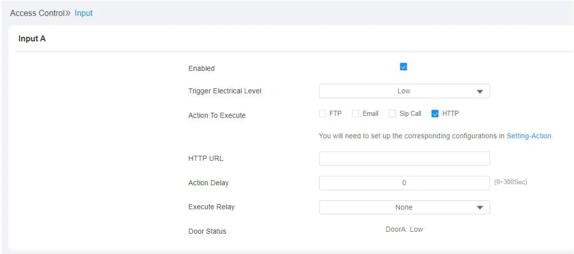Click the Action To Execute label
The image size is (574, 254).
[x=217, y=115]
